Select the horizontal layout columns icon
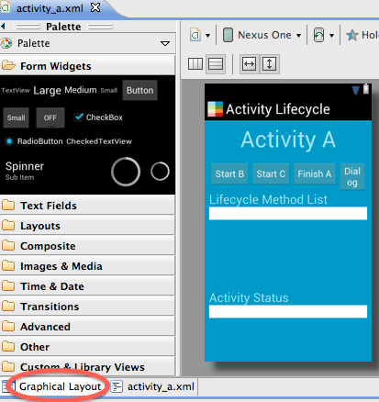379x402 pixels. 195,64
